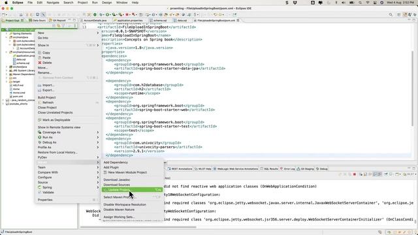The width and height of the screenshot is (418, 235).
Task: Open the Git Staging tab
Action: (x=306, y=169)
